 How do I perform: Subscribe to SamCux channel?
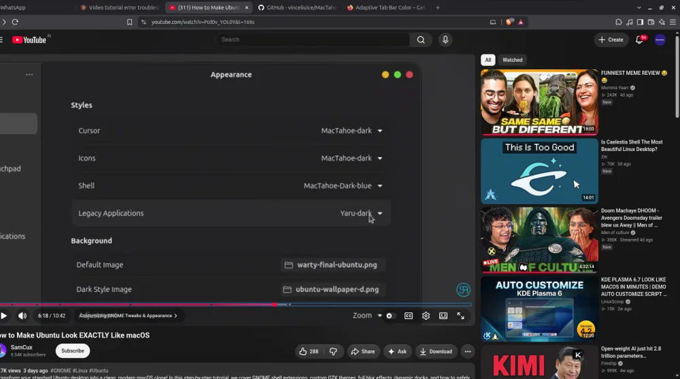click(73, 351)
